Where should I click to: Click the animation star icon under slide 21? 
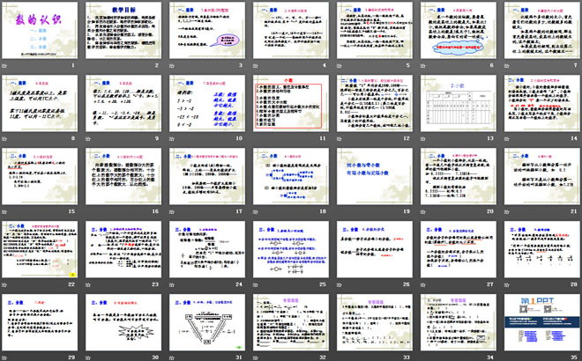[x=507, y=211]
